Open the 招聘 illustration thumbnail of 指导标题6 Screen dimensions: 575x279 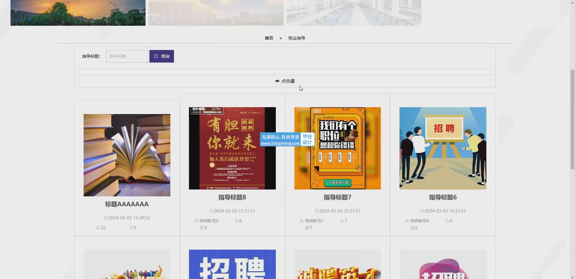[443, 148]
